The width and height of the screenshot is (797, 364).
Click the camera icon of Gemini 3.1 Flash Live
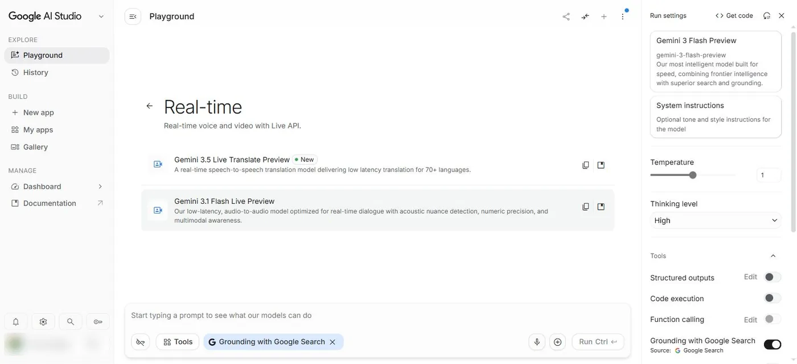coord(158,210)
